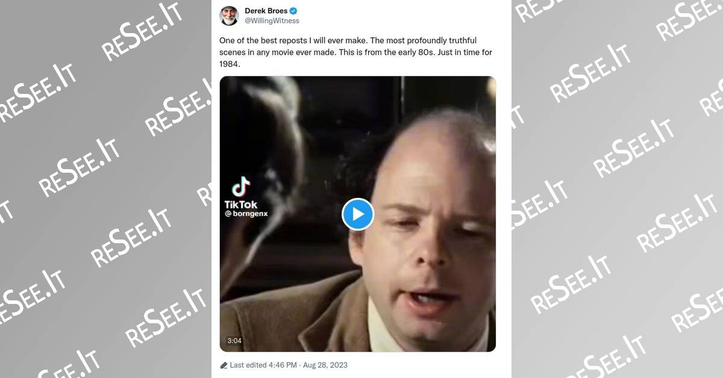Open the @WillingWitness handle link

coord(272,21)
